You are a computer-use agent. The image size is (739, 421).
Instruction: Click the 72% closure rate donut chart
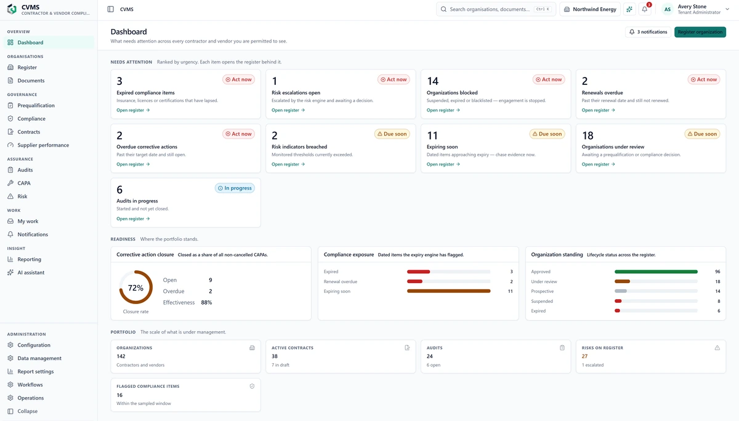tap(135, 287)
